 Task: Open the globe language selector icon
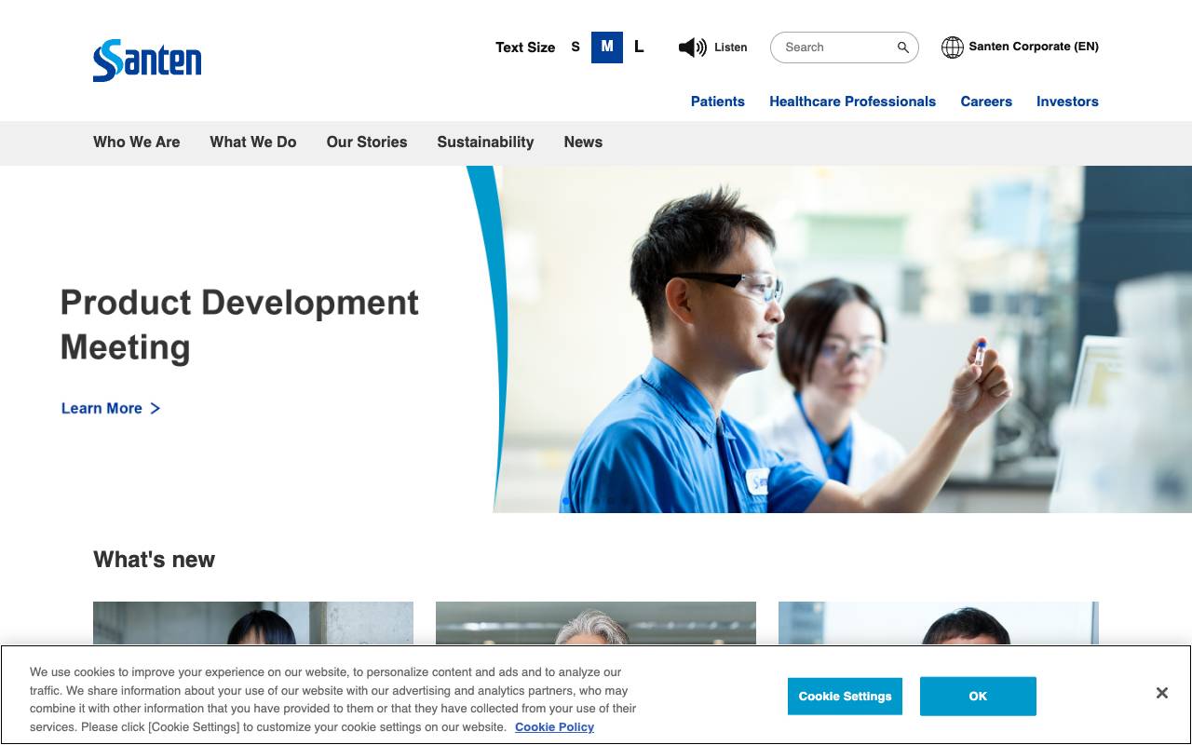click(952, 47)
